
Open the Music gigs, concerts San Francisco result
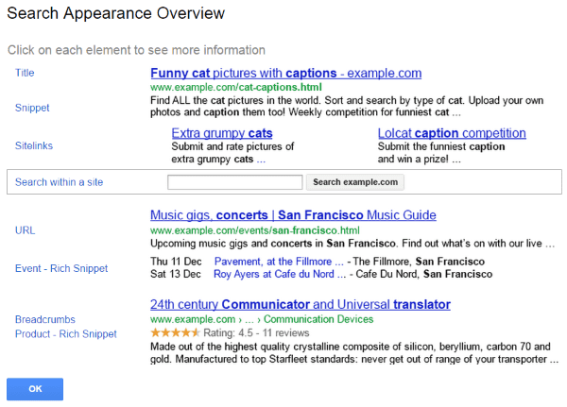[x=293, y=215]
